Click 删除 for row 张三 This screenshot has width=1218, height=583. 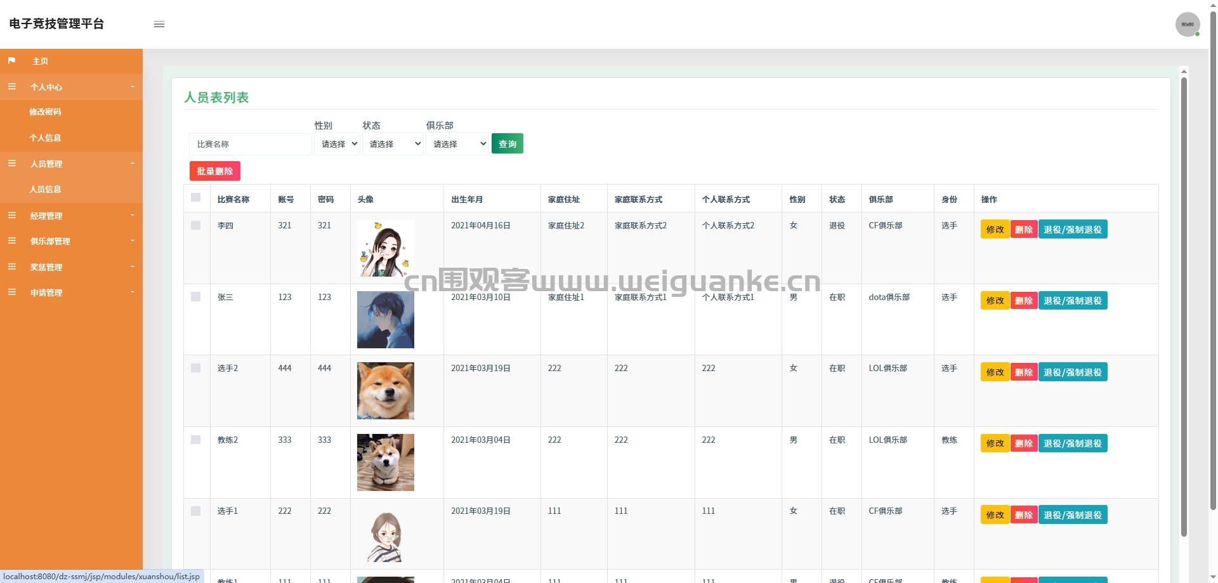click(x=1024, y=301)
